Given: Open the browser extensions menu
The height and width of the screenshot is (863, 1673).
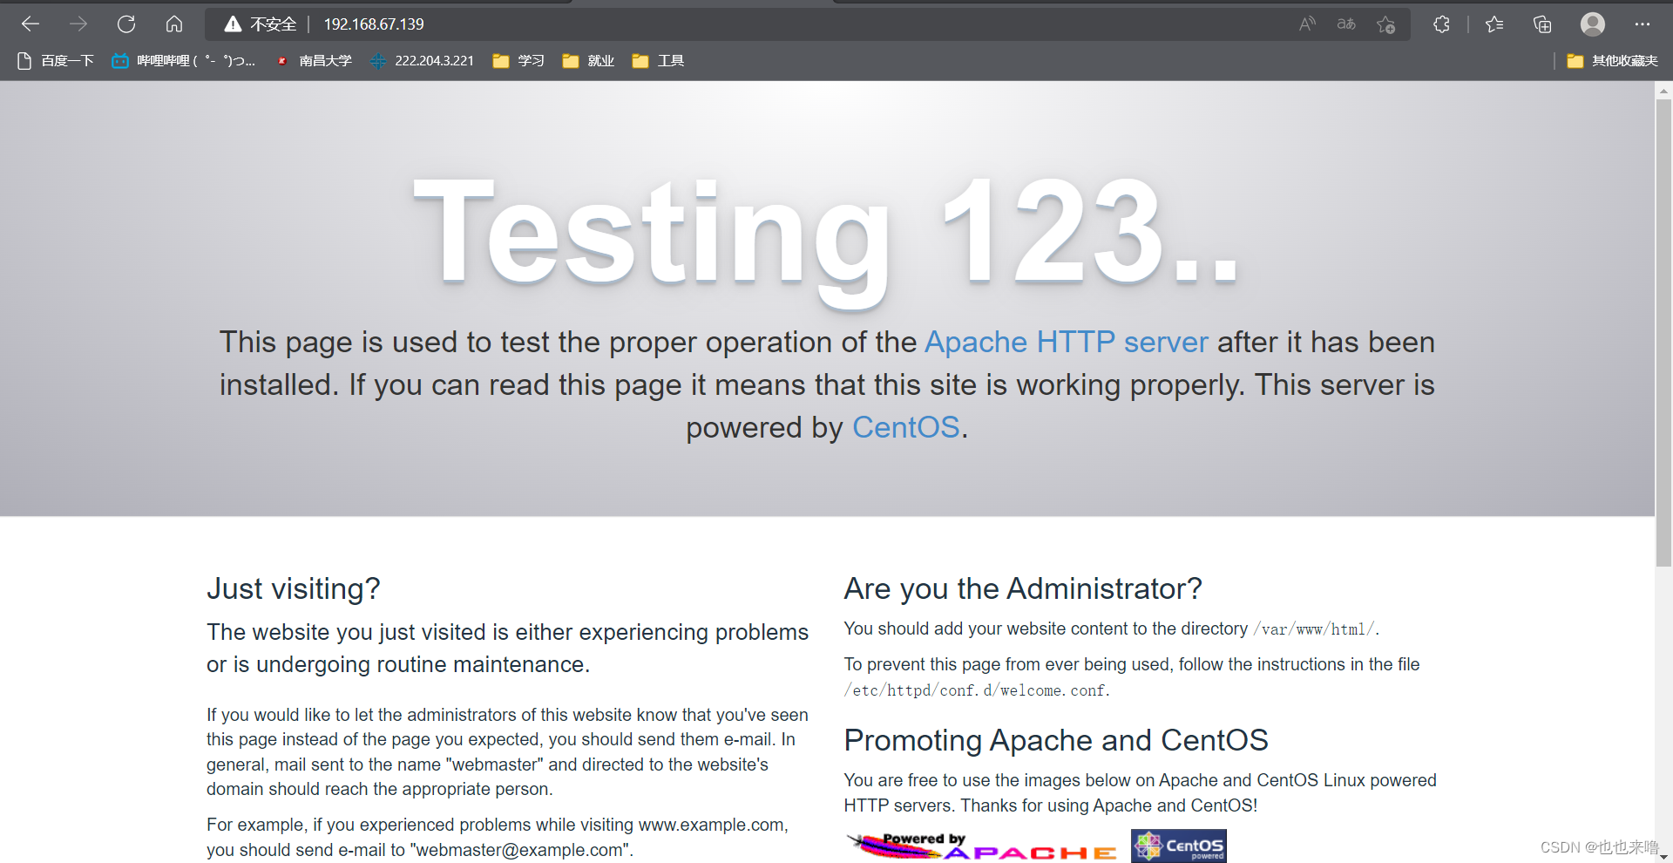Looking at the screenshot, I should 1442,24.
